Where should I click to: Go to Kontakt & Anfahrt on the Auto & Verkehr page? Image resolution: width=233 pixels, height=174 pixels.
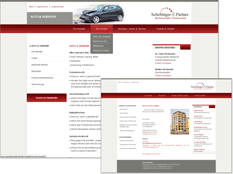pos(165,29)
